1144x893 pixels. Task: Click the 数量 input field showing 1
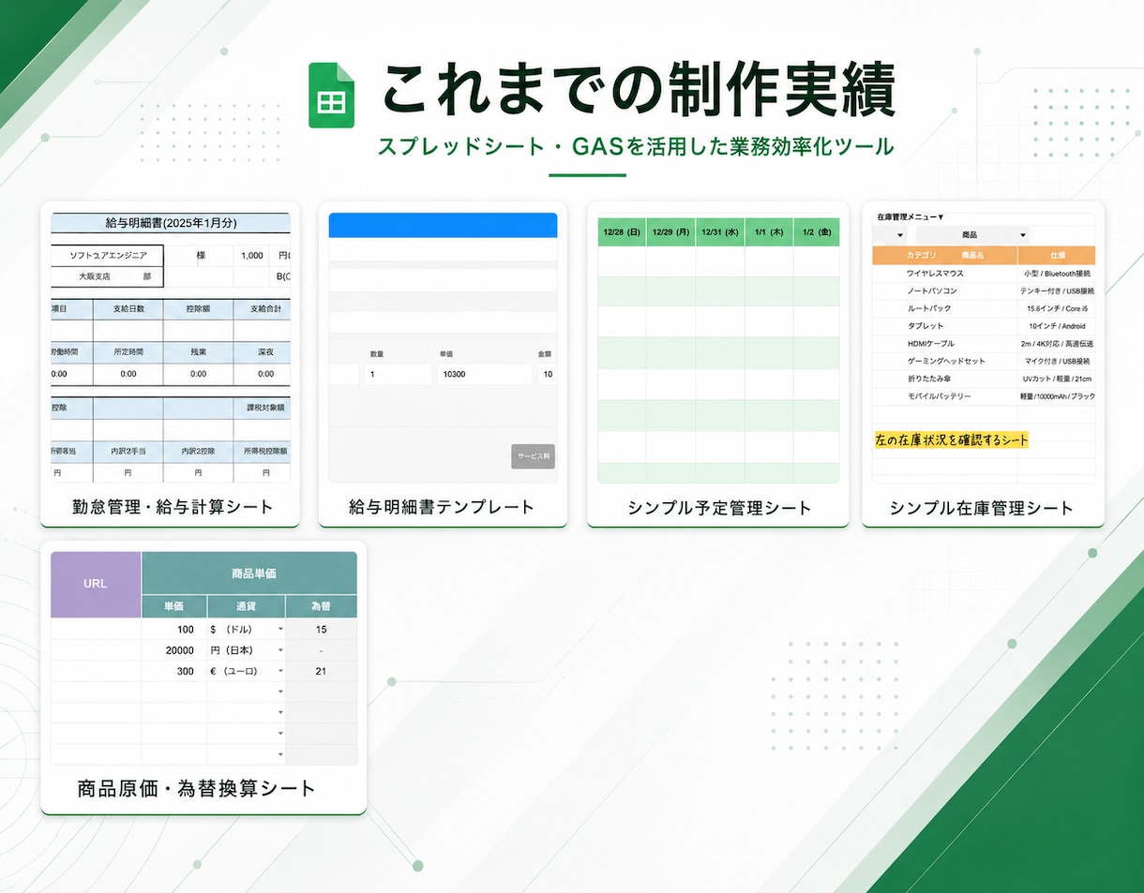(398, 374)
